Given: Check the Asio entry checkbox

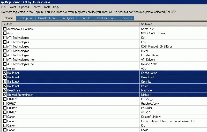Looking at the screenshot, I should 5,33.
